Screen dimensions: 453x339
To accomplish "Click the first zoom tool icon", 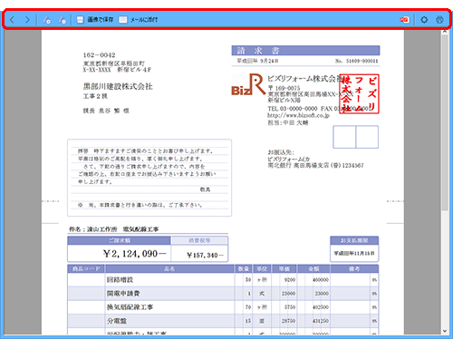I will tap(46, 20).
